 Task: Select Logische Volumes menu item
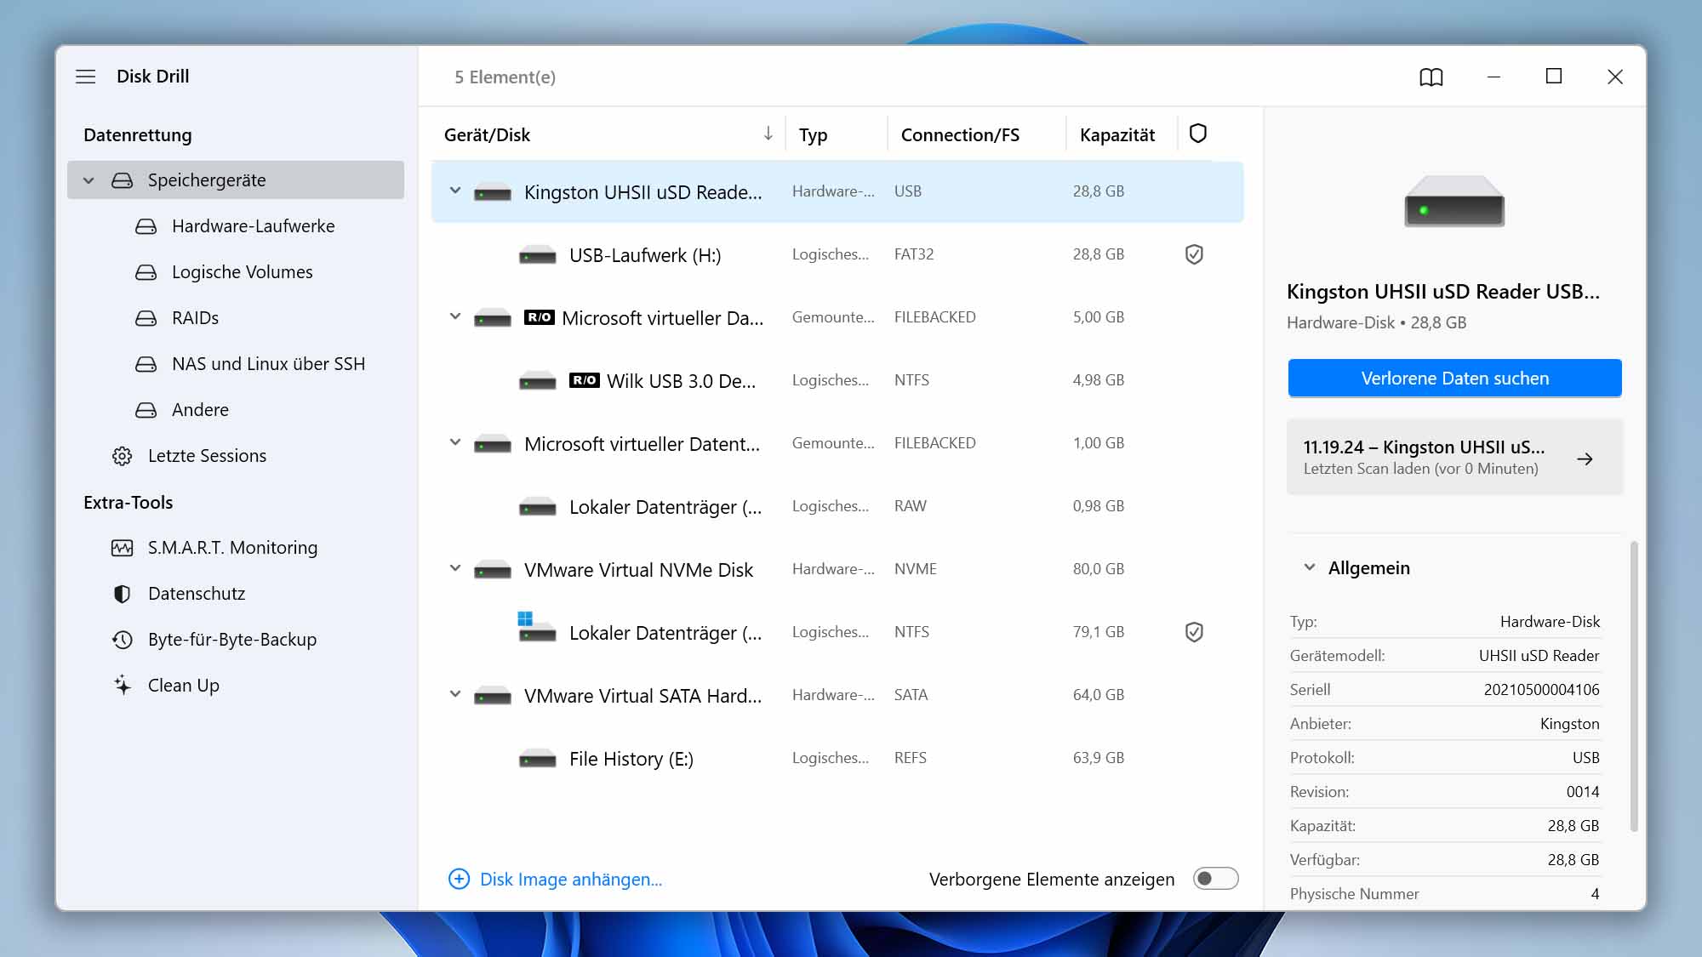click(x=242, y=271)
